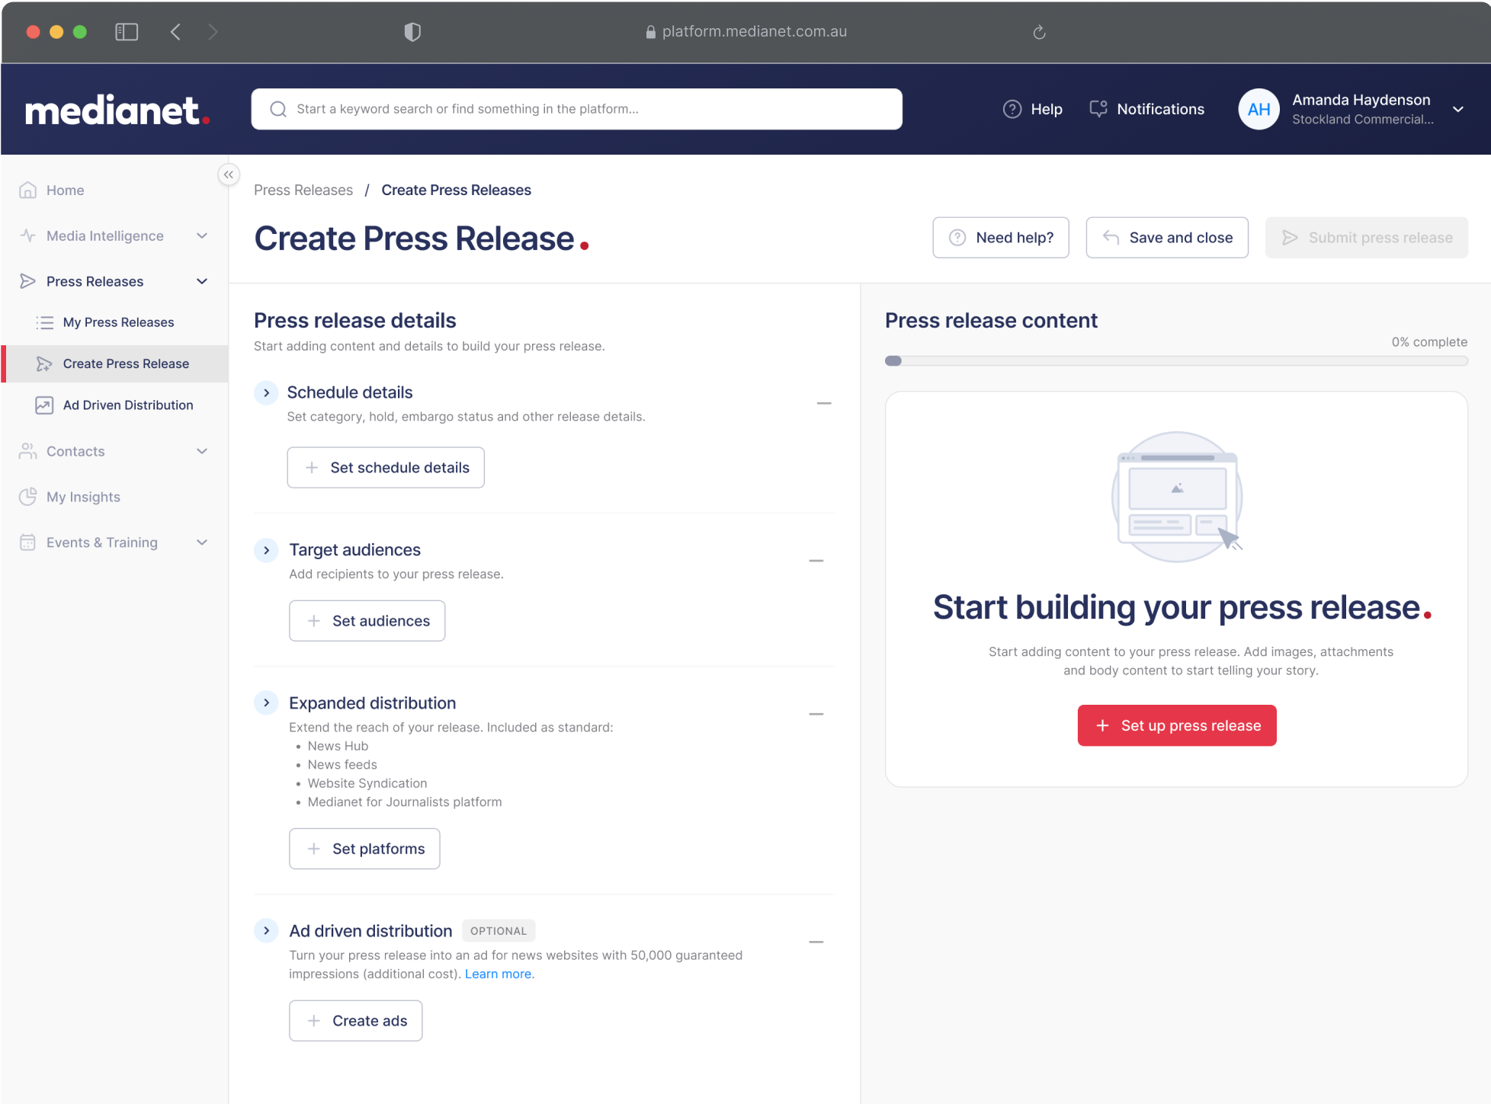Image resolution: width=1491 pixels, height=1104 pixels.
Task: Collapse the sidebar with double-chevron icon
Action: [228, 174]
